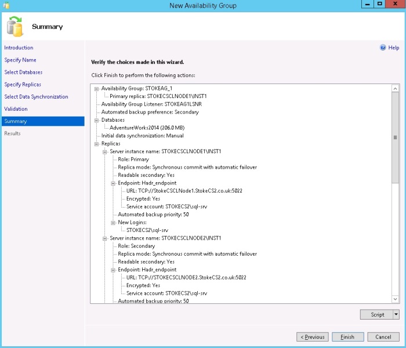Collapse first Endpoint Hadr_endpoint node
The width and height of the screenshot is (406, 348).
pyautogui.click(x=113, y=183)
